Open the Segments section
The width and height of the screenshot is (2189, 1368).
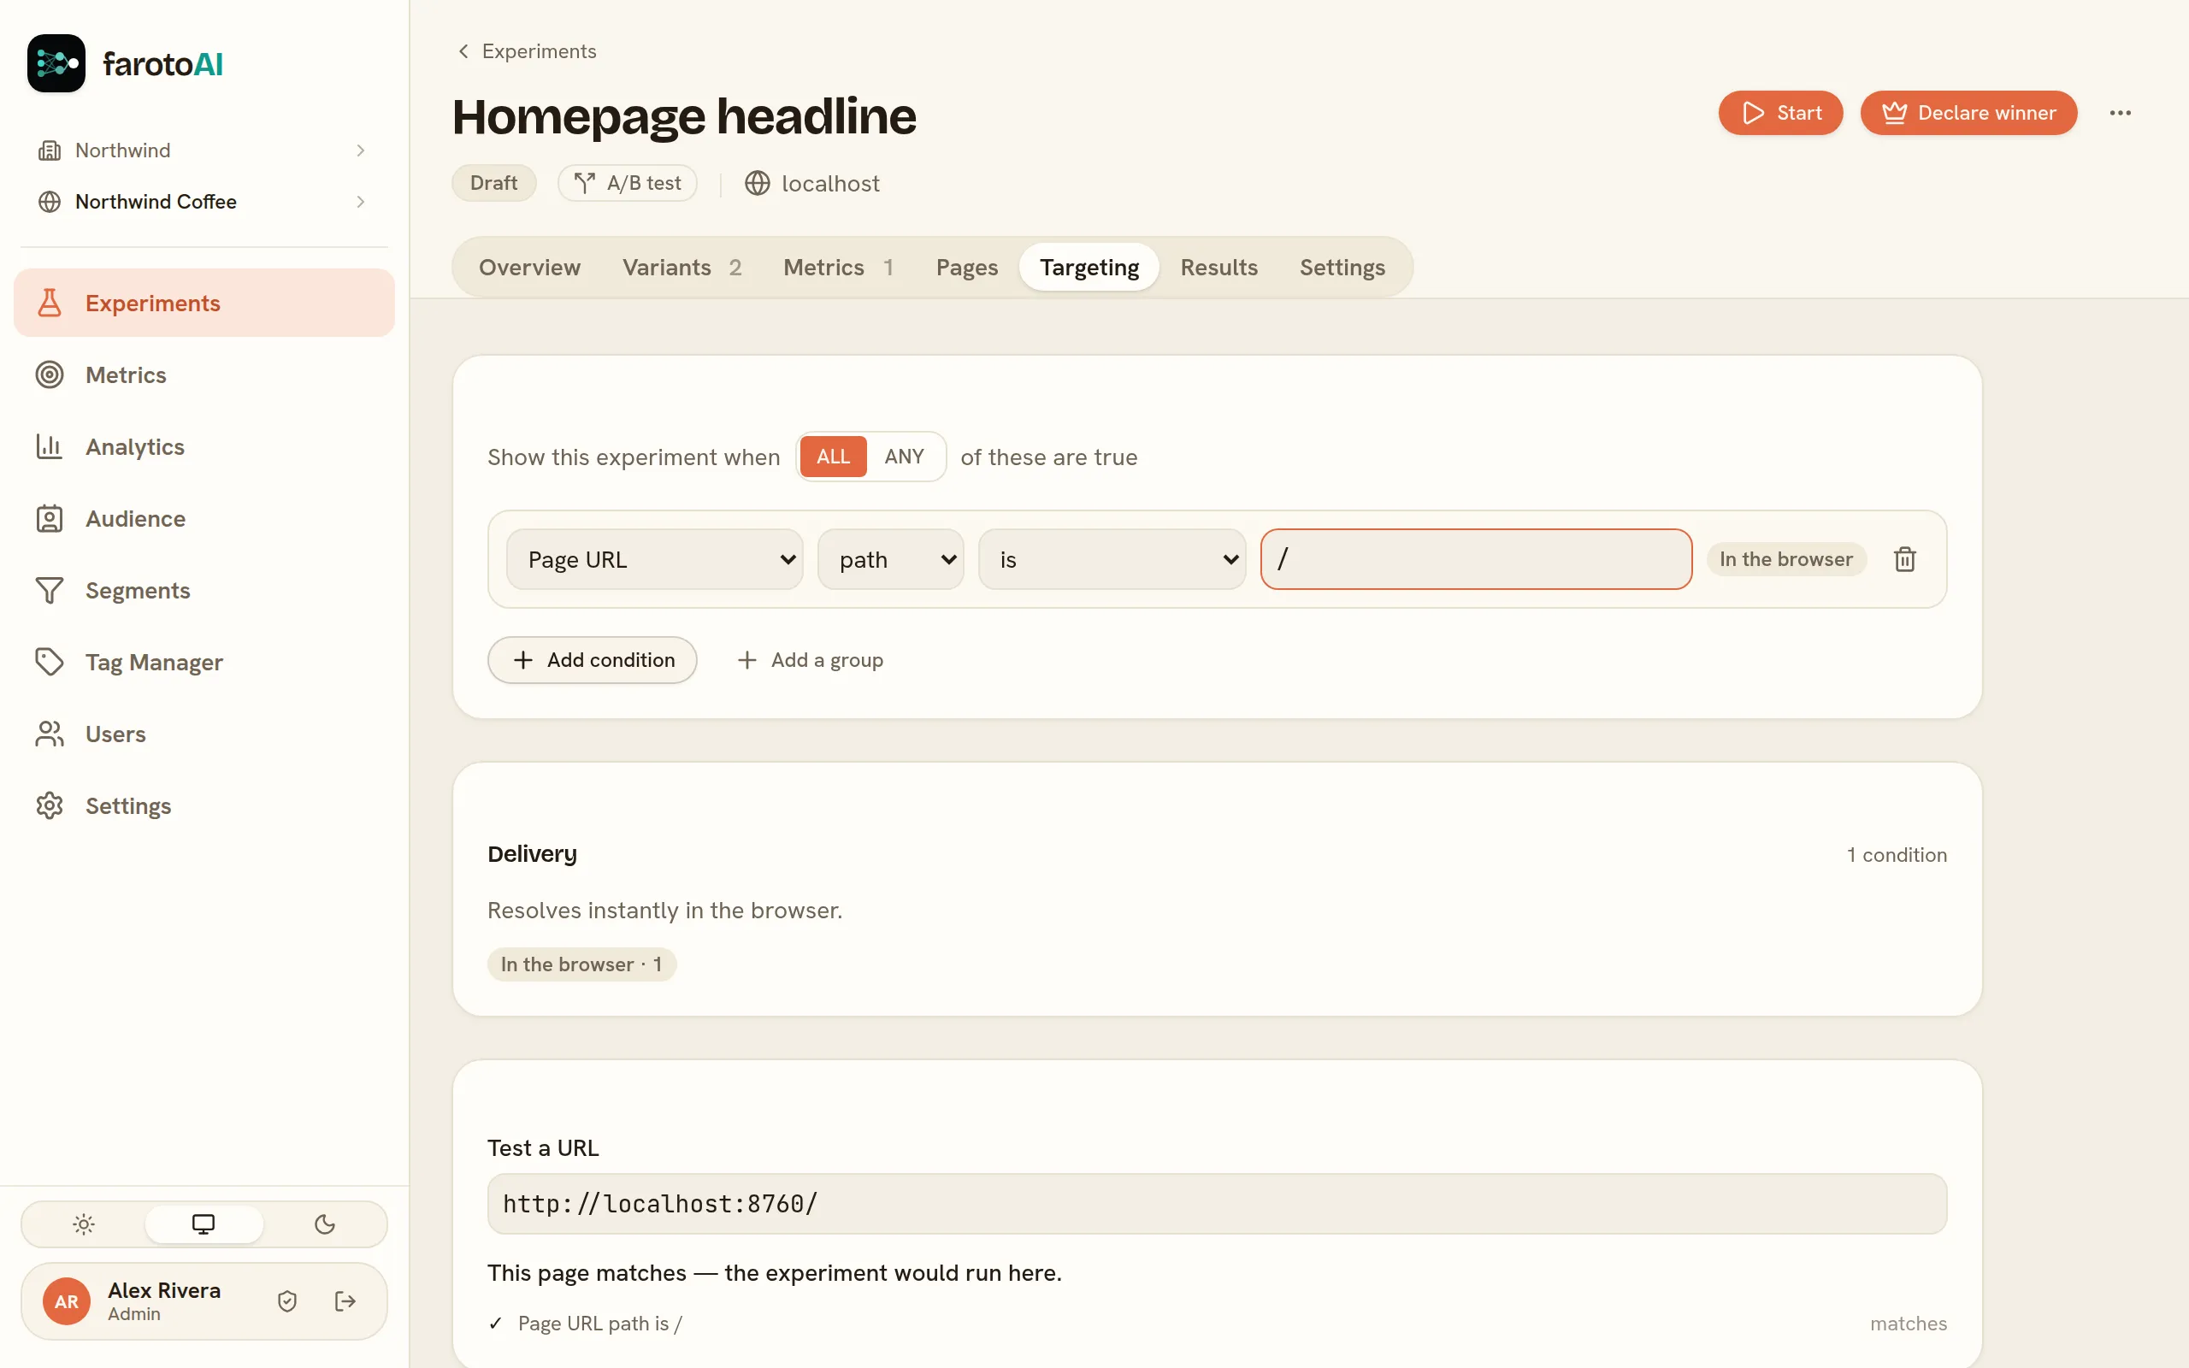pyautogui.click(x=204, y=590)
